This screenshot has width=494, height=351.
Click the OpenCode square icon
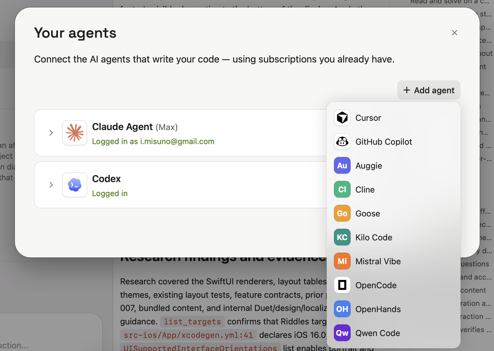coord(342,285)
